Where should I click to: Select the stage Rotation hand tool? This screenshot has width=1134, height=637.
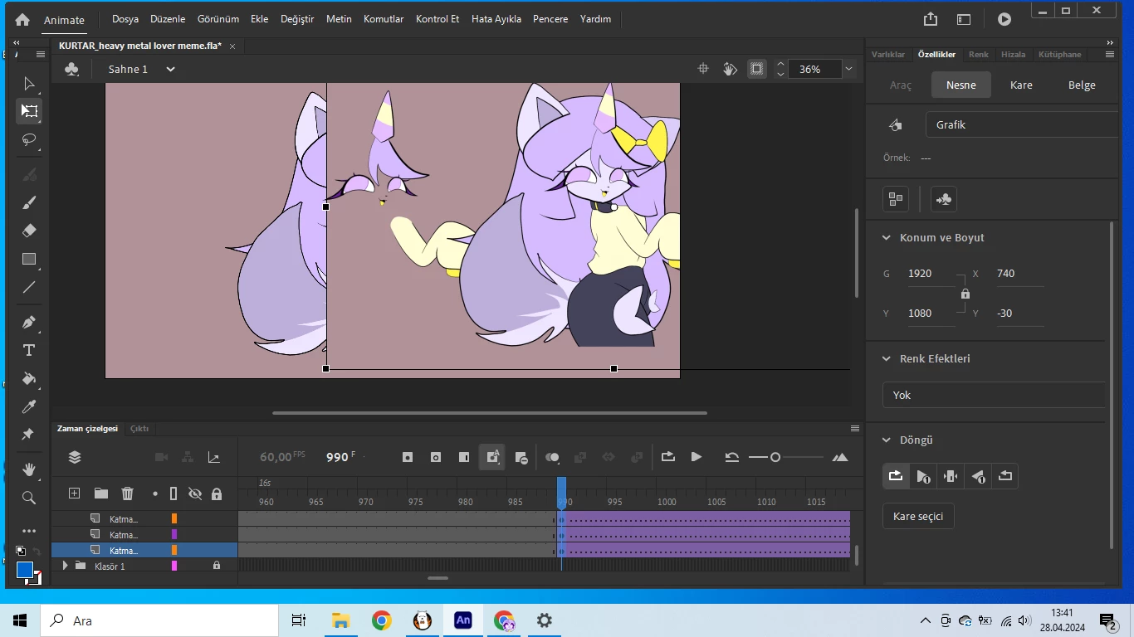730,69
